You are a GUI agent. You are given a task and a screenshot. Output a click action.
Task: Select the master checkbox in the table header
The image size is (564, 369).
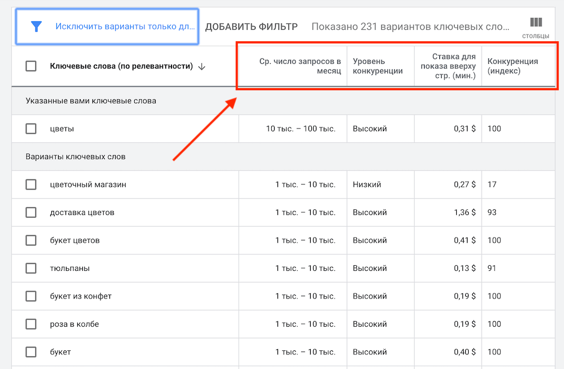pos(31,66)
